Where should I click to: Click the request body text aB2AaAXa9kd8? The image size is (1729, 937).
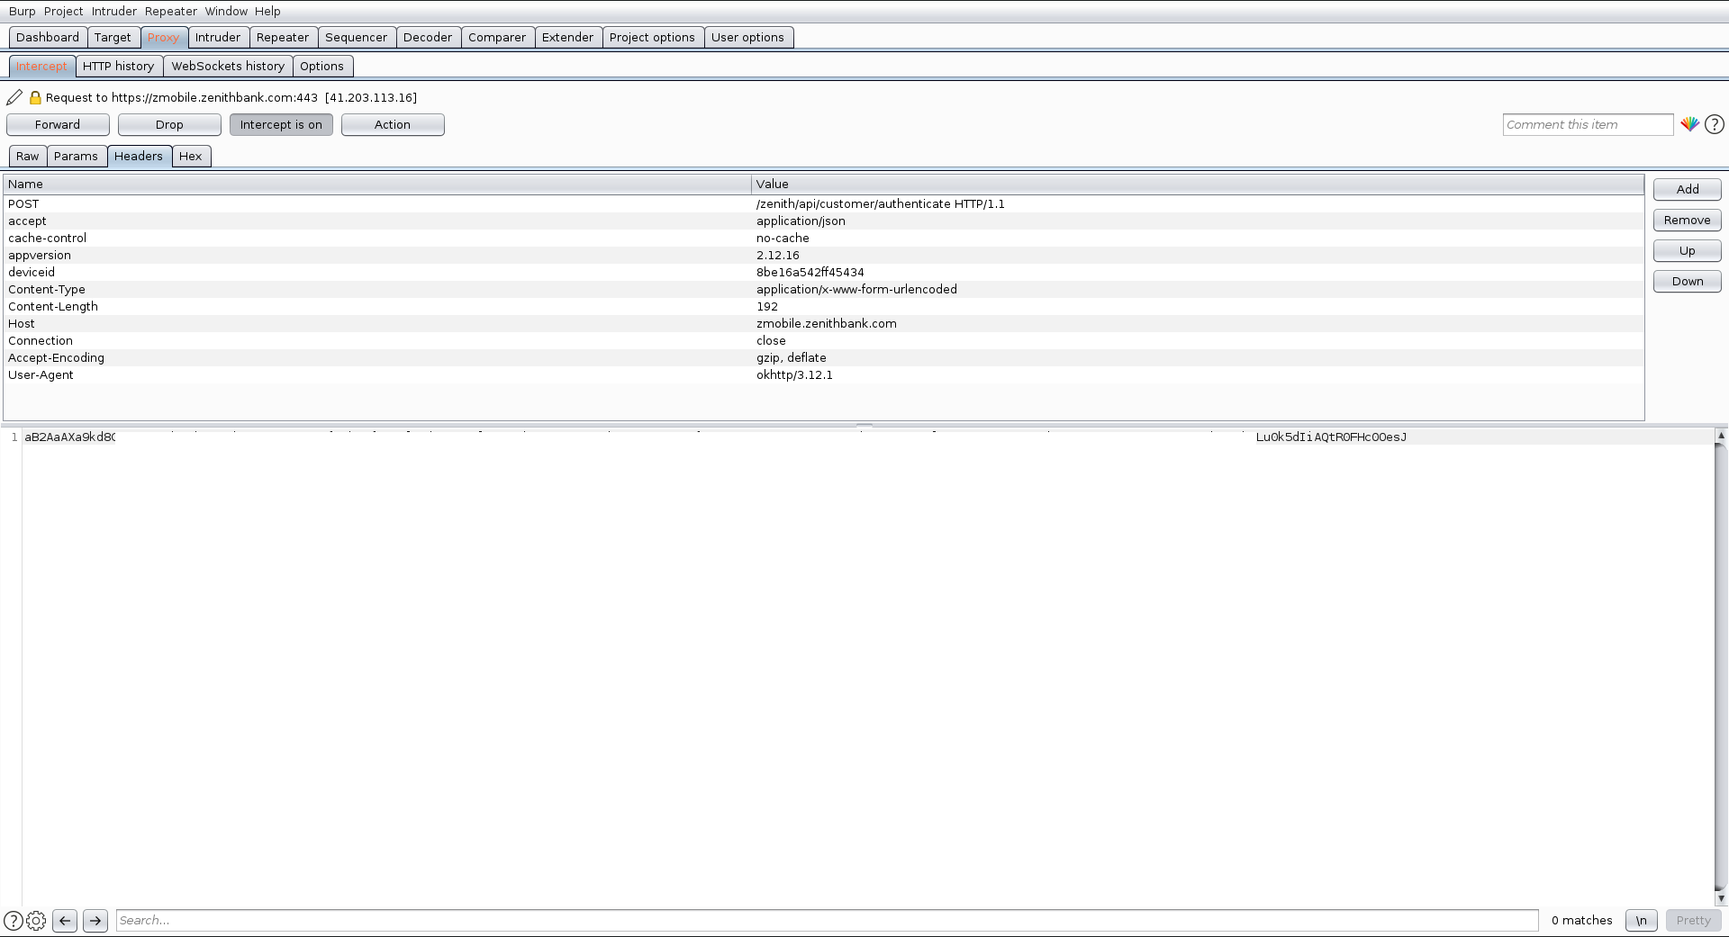tap(70, 437)
